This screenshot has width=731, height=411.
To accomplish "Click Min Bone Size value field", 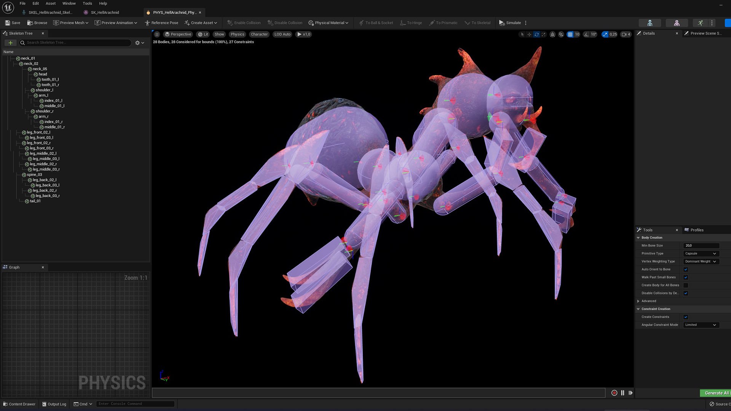I will 701,245.
